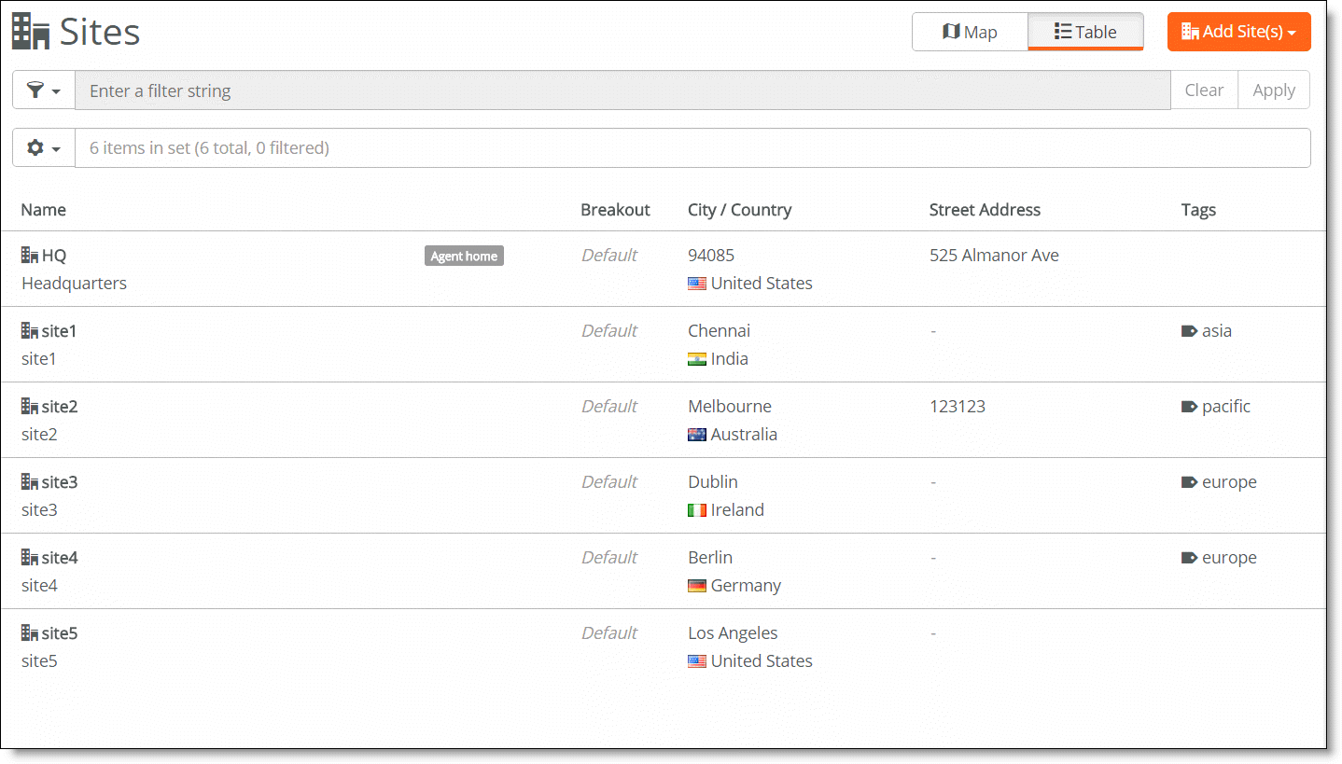Viewport: 1342px width, 764px height.
Task: Click the europe tag in site3 row
Action: point(1229,482)
